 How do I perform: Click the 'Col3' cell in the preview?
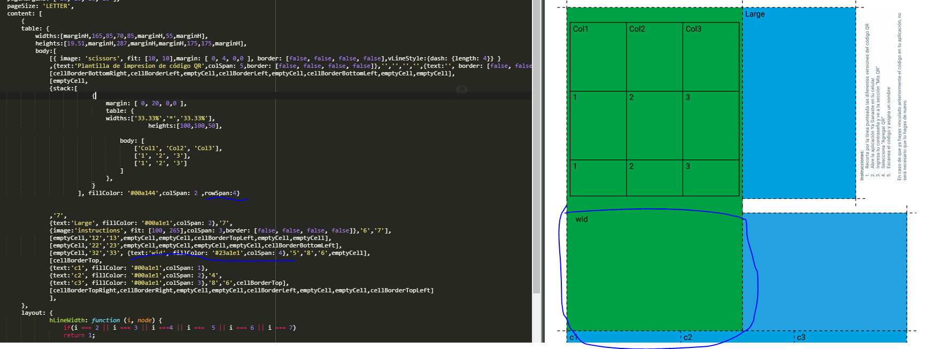(x=711, y=57)
